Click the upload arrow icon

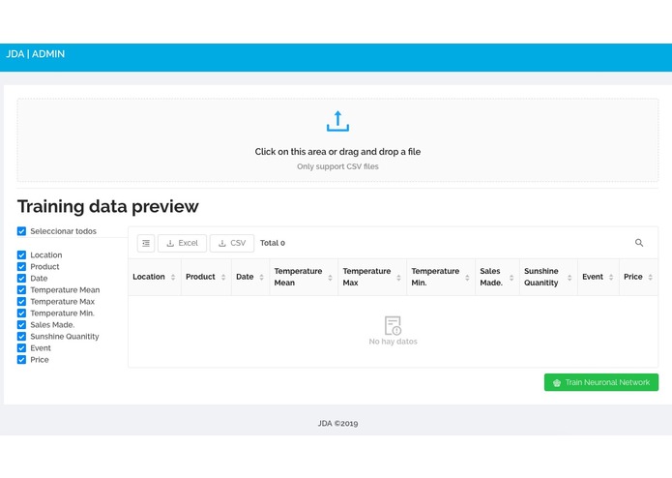(x=337, y=121)
